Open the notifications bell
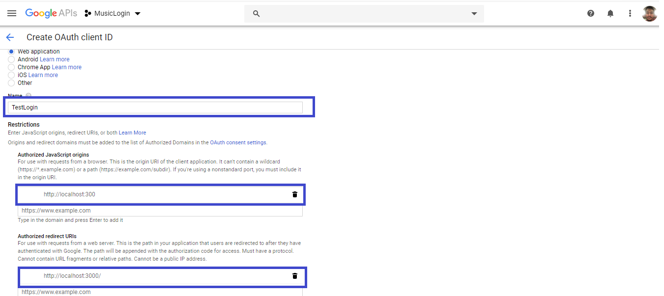 tap(610, 13)
